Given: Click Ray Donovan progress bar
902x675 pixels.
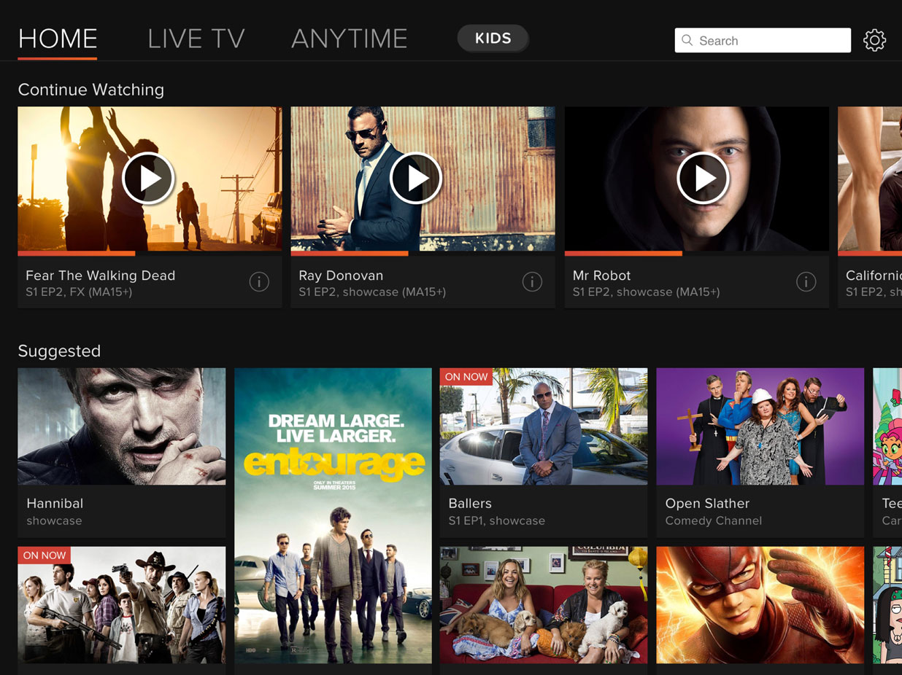Looking at the screenshot, I should click(x=423, y=253).
